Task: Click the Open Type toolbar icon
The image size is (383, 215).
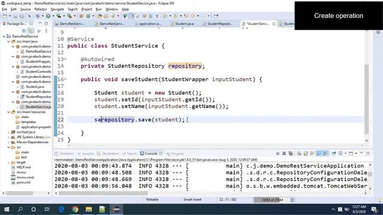Action: click(x=99, y=16)
